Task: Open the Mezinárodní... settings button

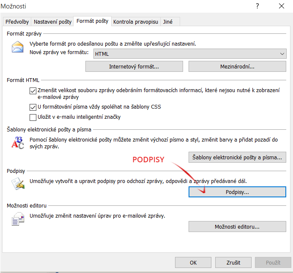Action: click(x=237, y=66)
